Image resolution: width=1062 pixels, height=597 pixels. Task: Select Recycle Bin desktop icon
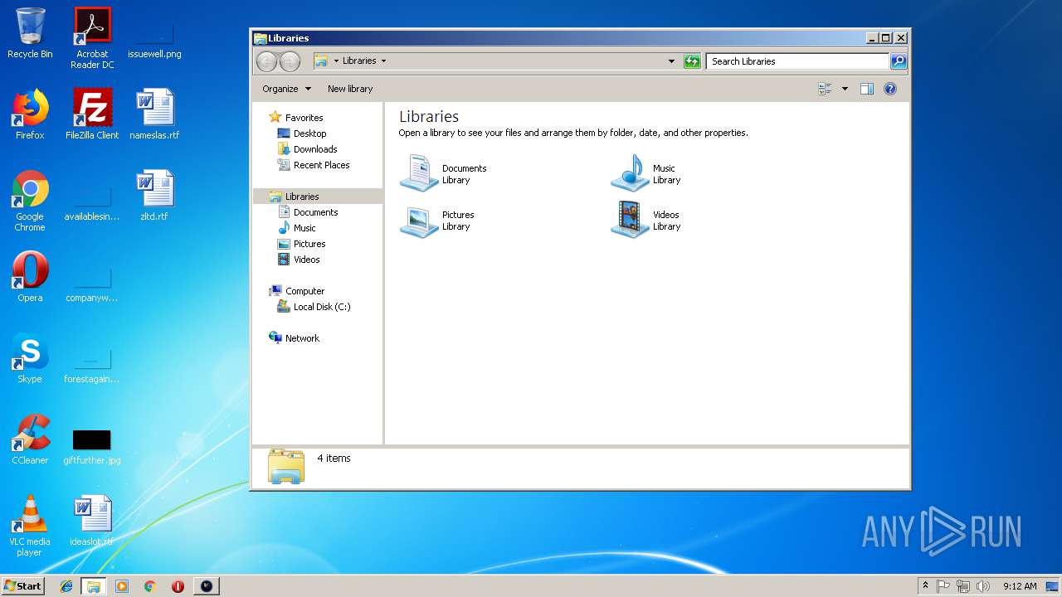30,34
